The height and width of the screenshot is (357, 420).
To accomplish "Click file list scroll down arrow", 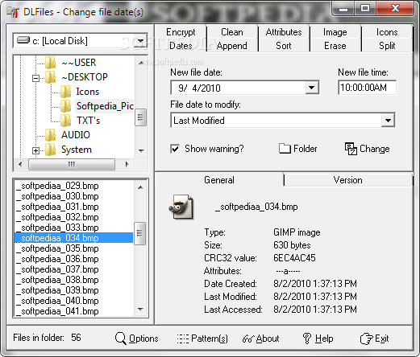I will 140,309.
